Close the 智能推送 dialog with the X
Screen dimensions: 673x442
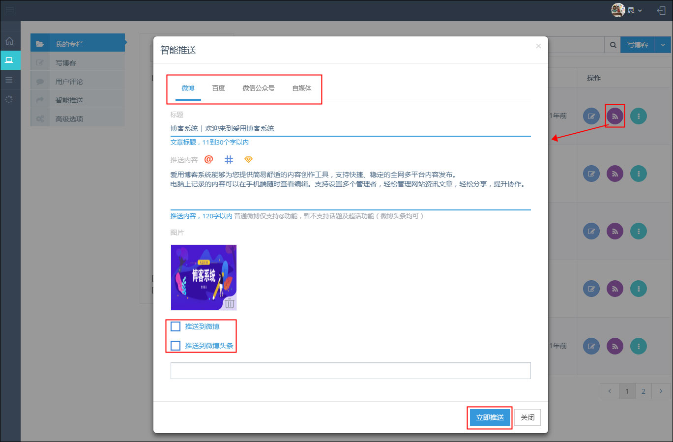pyautogui.click(x=538, y=46)
